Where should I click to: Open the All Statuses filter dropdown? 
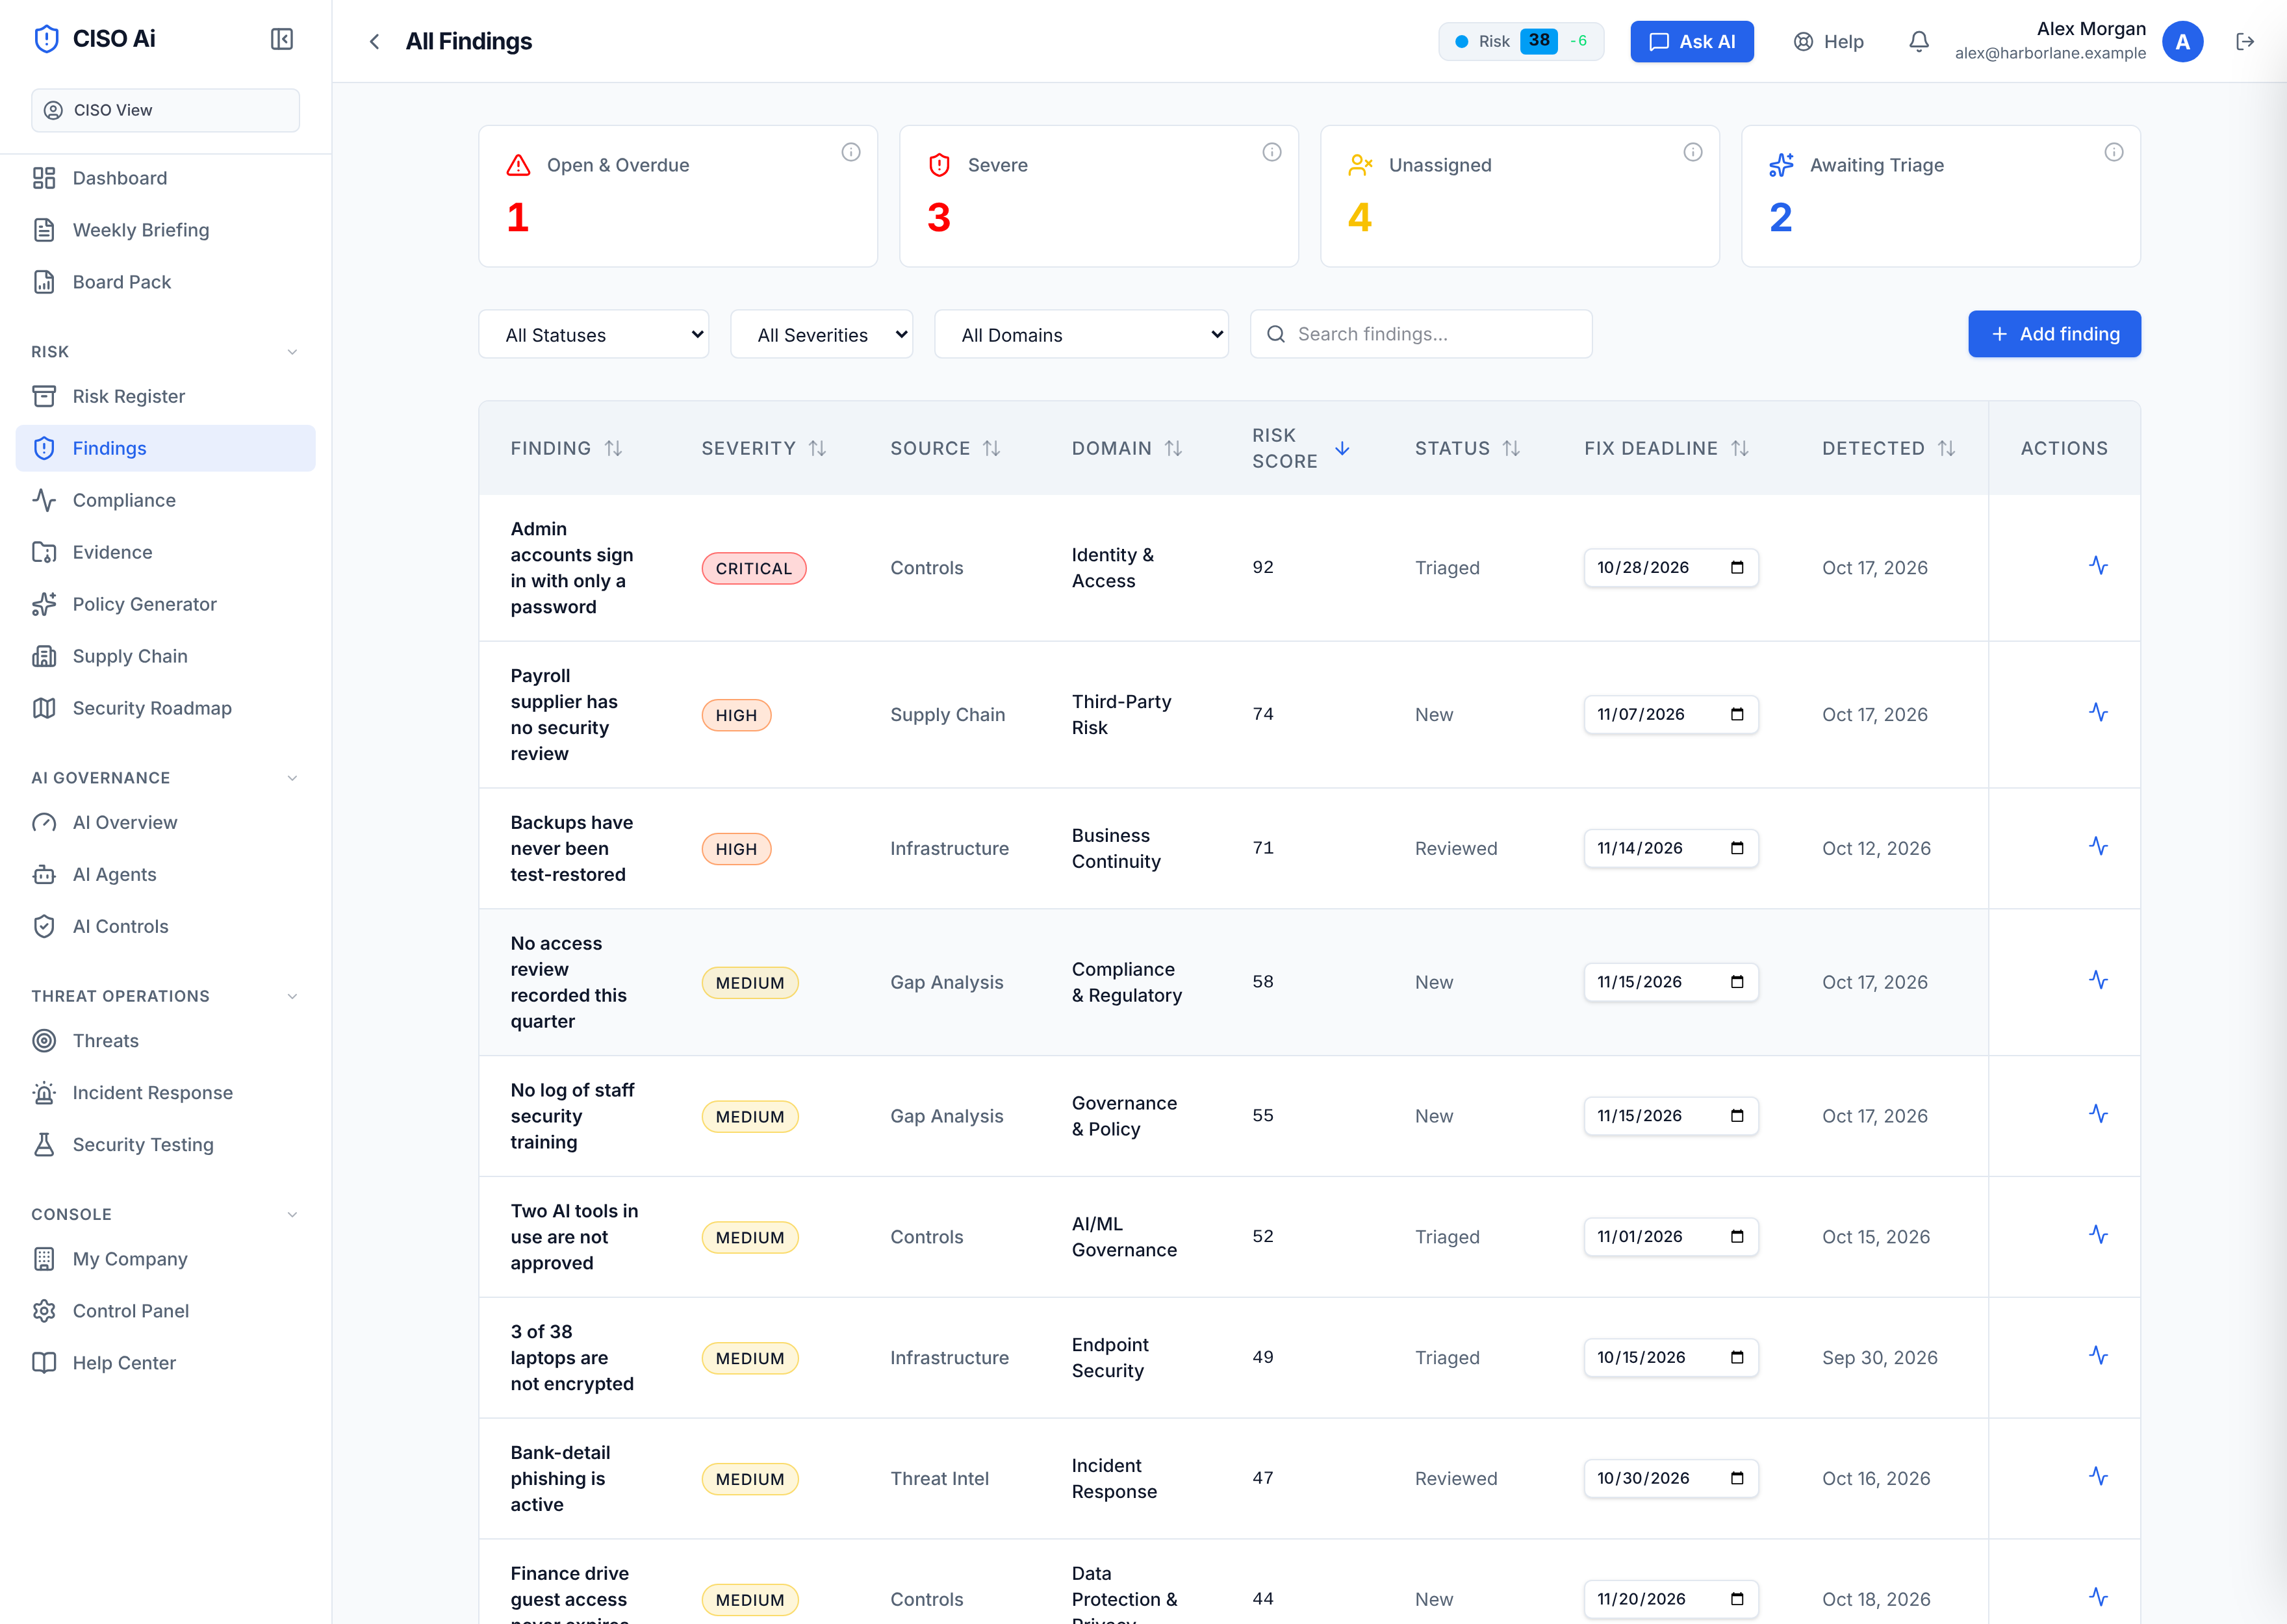(x=594, y=334)
